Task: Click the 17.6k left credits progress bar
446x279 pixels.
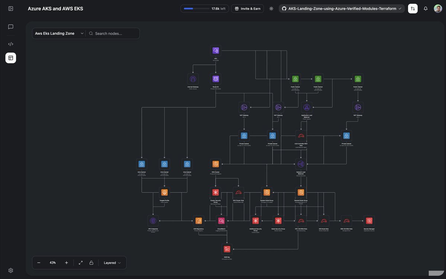Action: [x=205, y=9]
